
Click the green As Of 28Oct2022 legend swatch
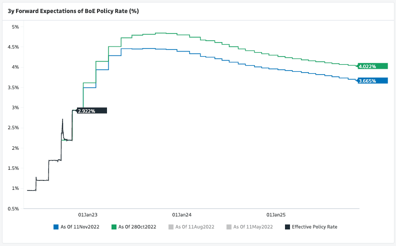(x=114, y=227)
